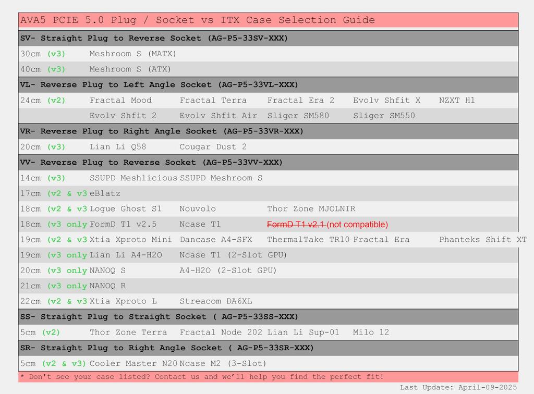The height and width of the screenshot is (394, 534).
Task: Select the Phanteks Shift XT case
Action: point(482,240)
